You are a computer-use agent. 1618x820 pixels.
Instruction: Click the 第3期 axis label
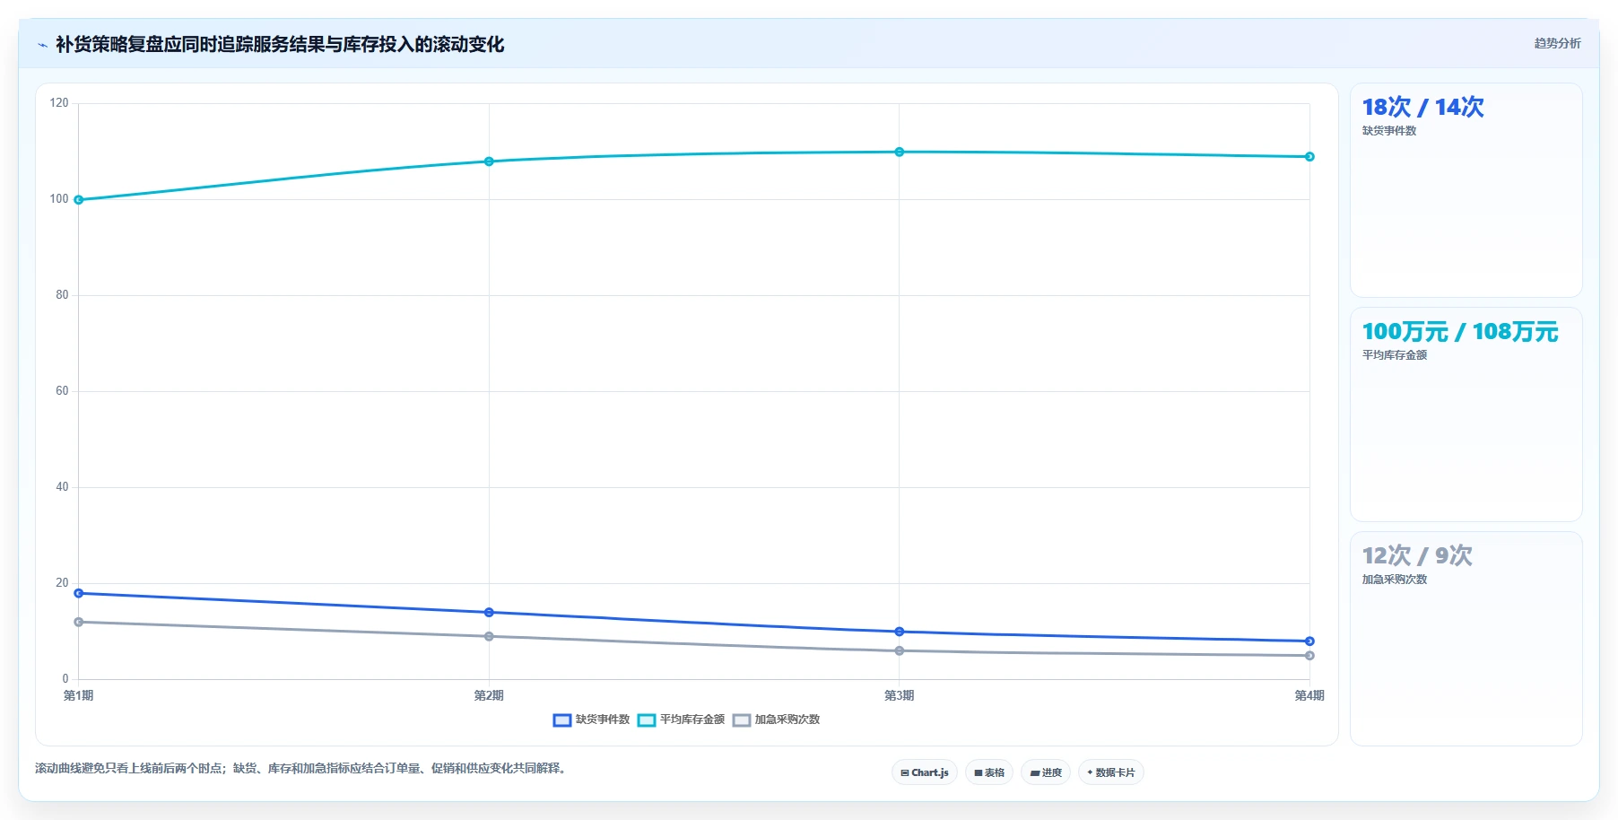pos(900,695)
